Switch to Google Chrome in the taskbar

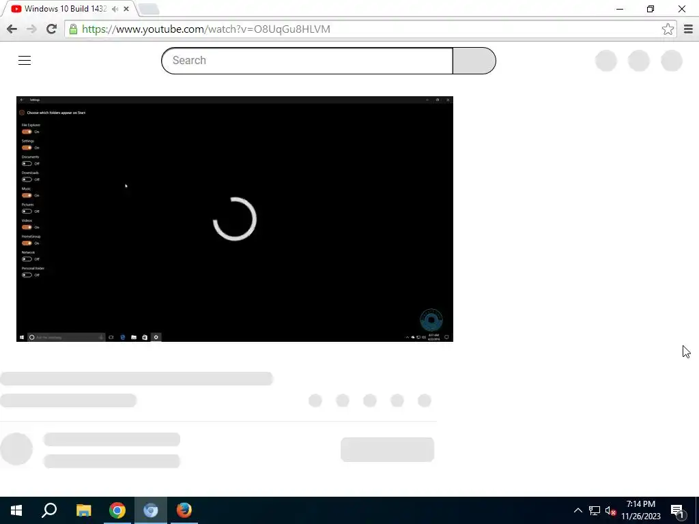coord(117,510)
